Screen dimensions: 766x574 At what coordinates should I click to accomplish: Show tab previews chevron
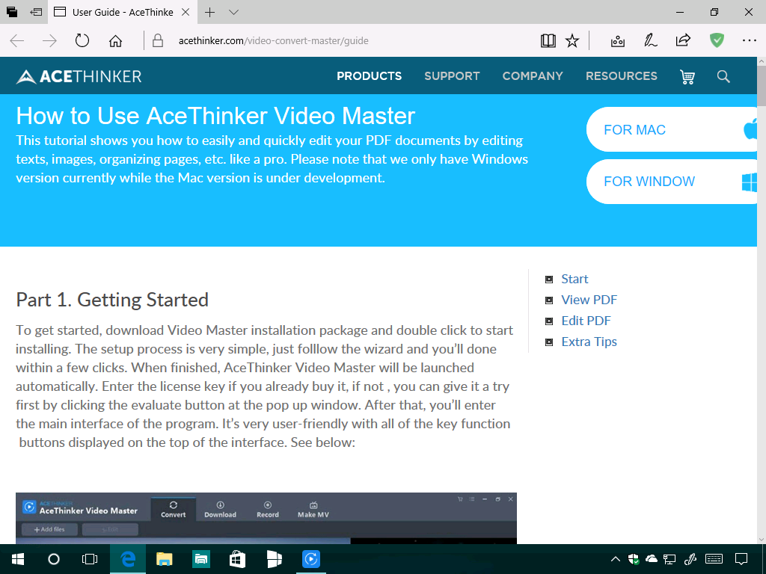[x=233, y=12]
